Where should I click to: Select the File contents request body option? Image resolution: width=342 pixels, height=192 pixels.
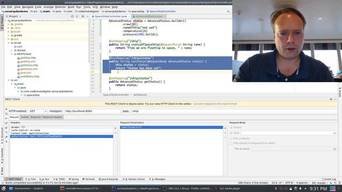click(x=231, y=139)
